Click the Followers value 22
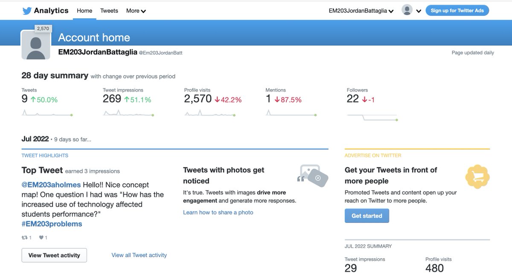 click(x=353, y=99)
